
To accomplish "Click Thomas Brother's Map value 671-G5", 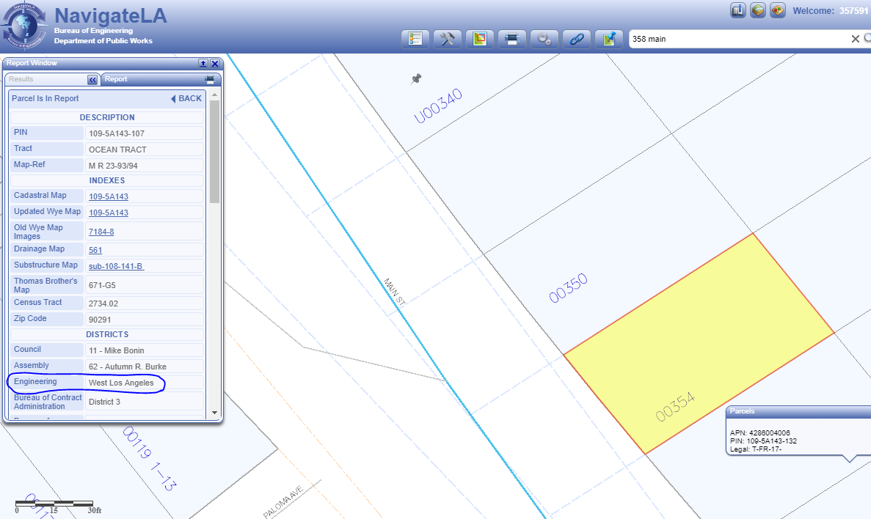I will 102,285.
